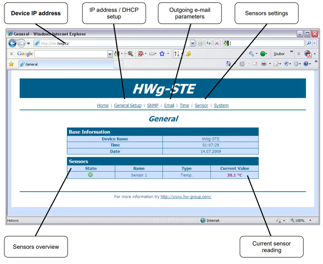This screenshot has height=264, width=323.
Task: Open the Safety shield icon
Action: pyautogui.click(x=286, y=64)
